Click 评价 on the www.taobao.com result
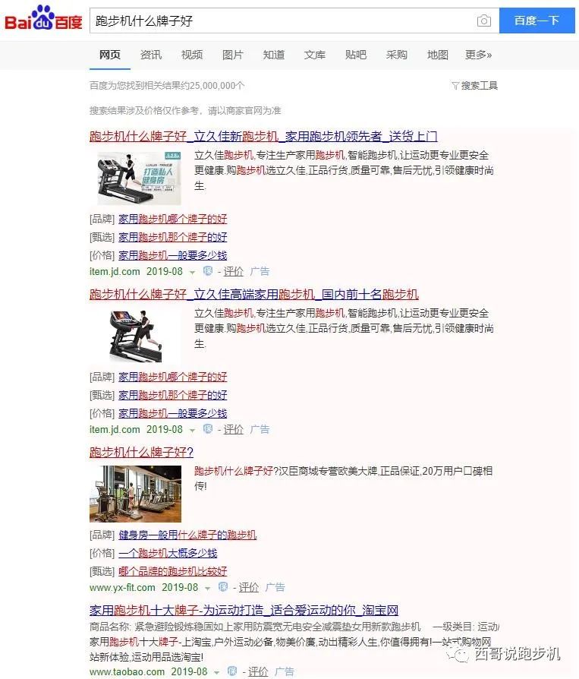Image resolution: width=579 pixels, height=679 pixels. tap(257, 671)
